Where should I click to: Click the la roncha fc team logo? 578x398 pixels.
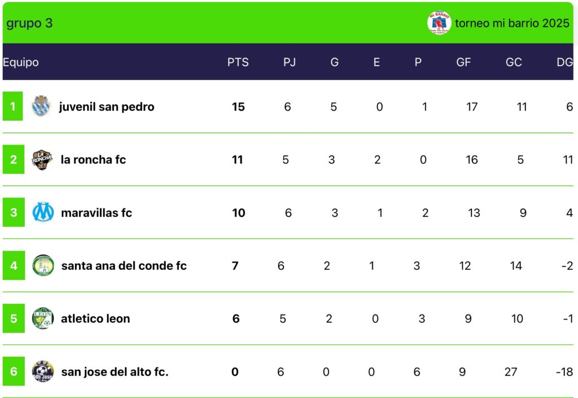[42, 160]
